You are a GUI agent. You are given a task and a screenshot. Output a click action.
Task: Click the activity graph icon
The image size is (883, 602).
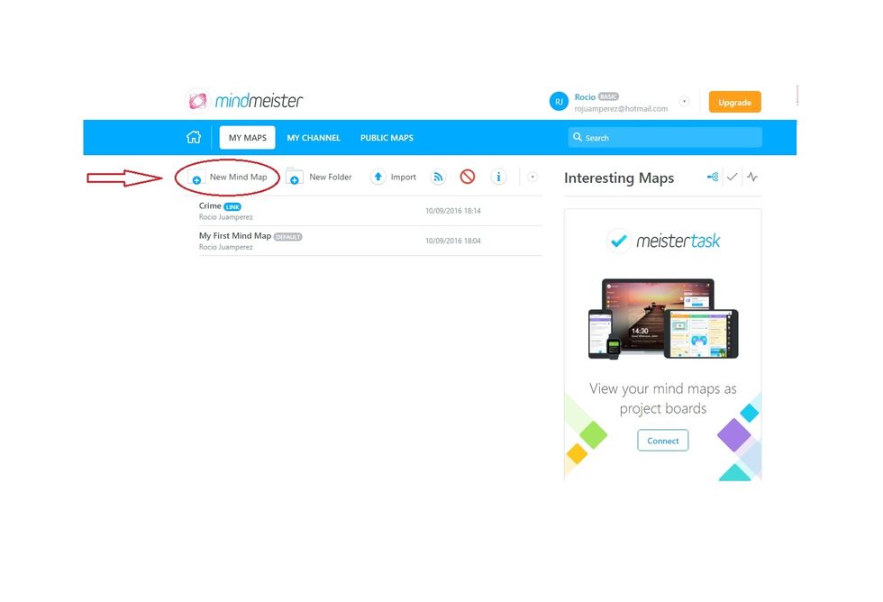(x=752, y=178)
